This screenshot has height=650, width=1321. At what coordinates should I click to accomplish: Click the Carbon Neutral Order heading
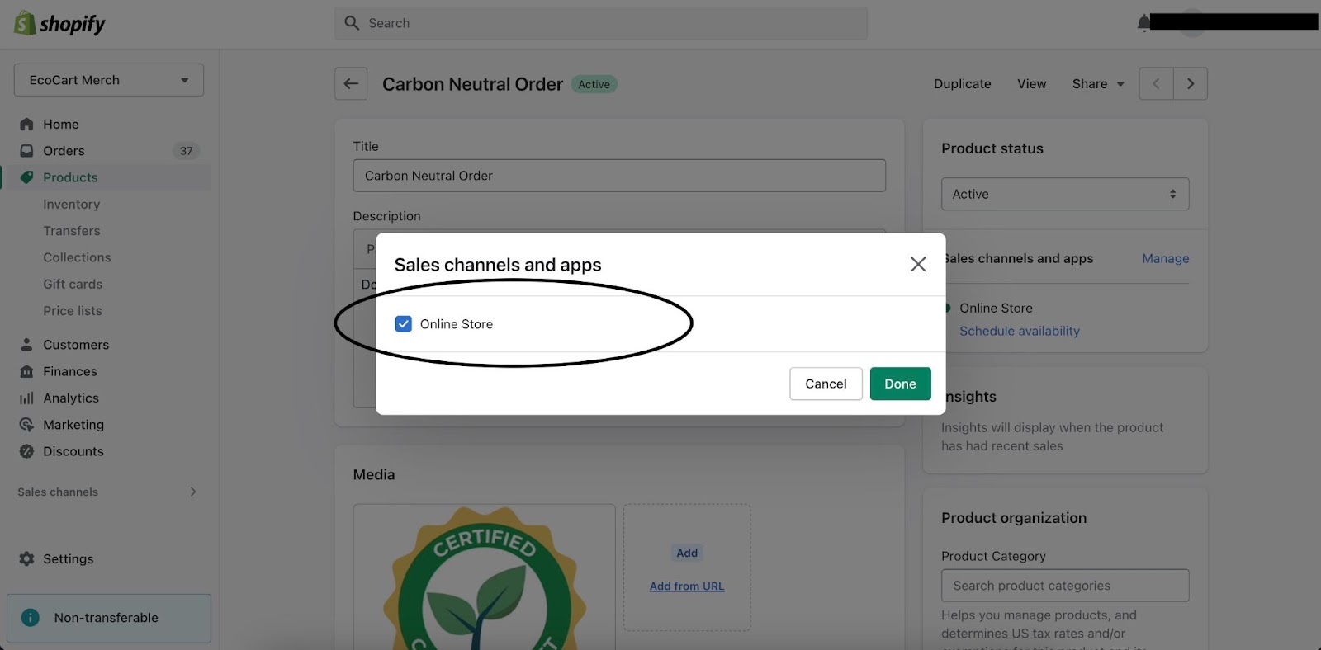coord(472,84)
